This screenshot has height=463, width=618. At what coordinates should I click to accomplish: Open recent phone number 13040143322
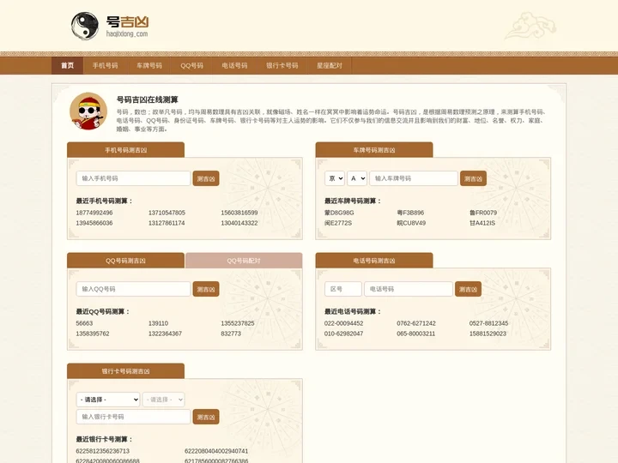pos(239,223)
